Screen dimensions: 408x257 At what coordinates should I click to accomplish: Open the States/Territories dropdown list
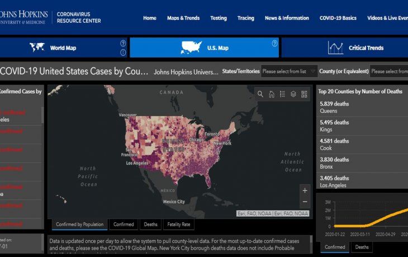(289, 72)
